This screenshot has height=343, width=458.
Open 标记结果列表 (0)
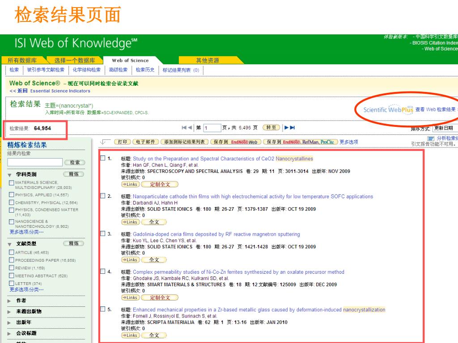pyautogui.click(x=181, y=70)
